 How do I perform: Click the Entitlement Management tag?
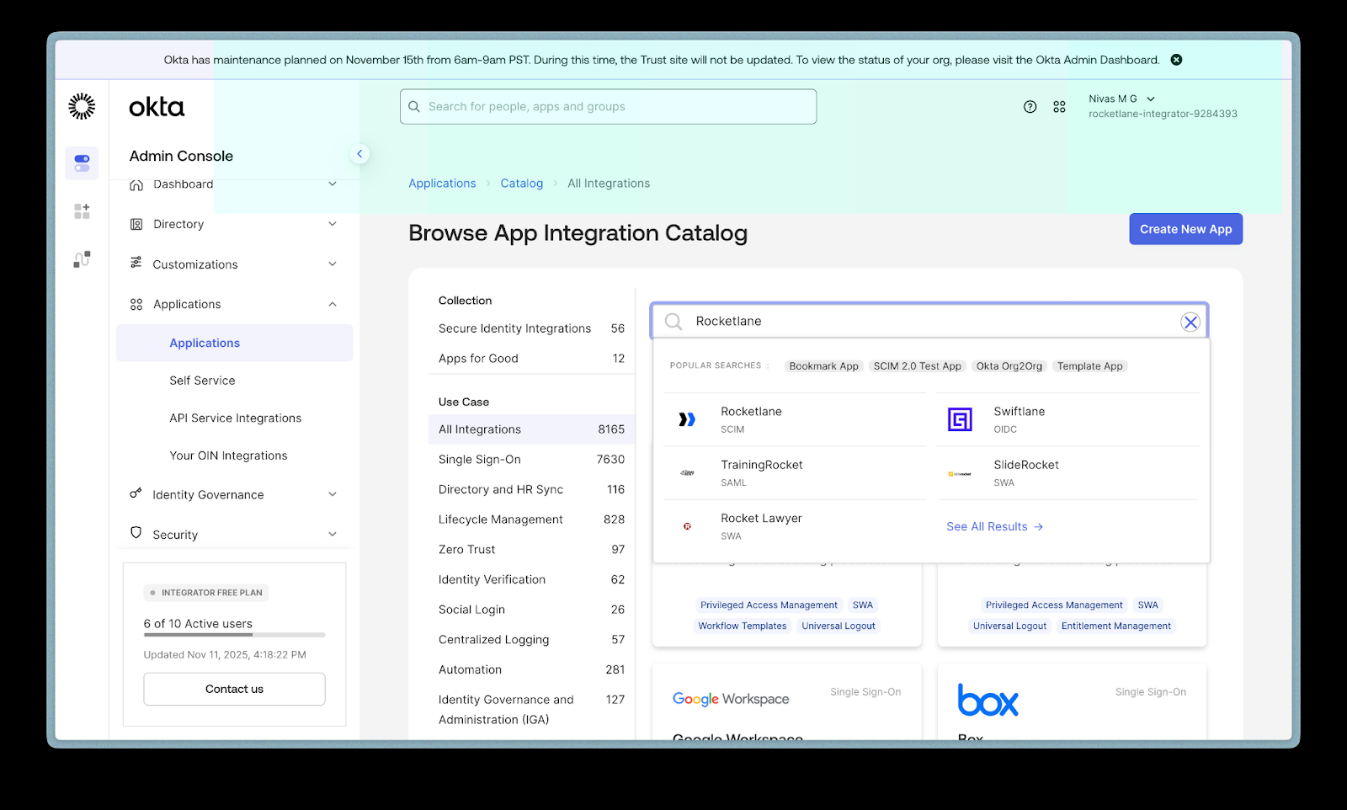1115,626
